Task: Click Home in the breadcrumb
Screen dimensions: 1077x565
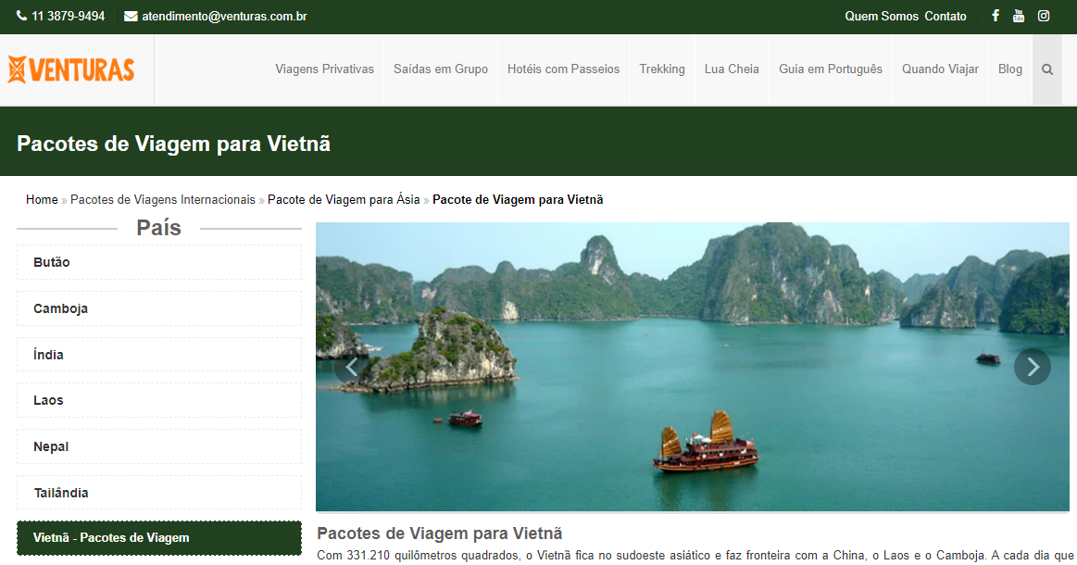Action: [x=42, y=200]
